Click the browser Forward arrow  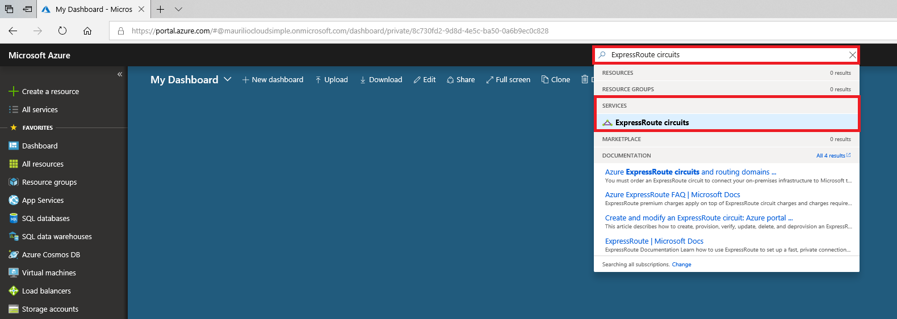click(37, 31)
